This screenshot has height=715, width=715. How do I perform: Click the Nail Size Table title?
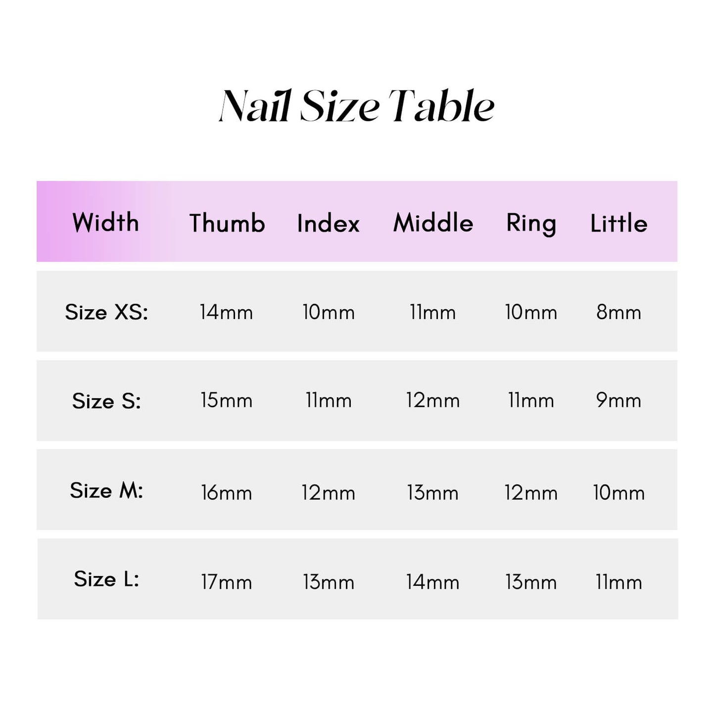357,106
